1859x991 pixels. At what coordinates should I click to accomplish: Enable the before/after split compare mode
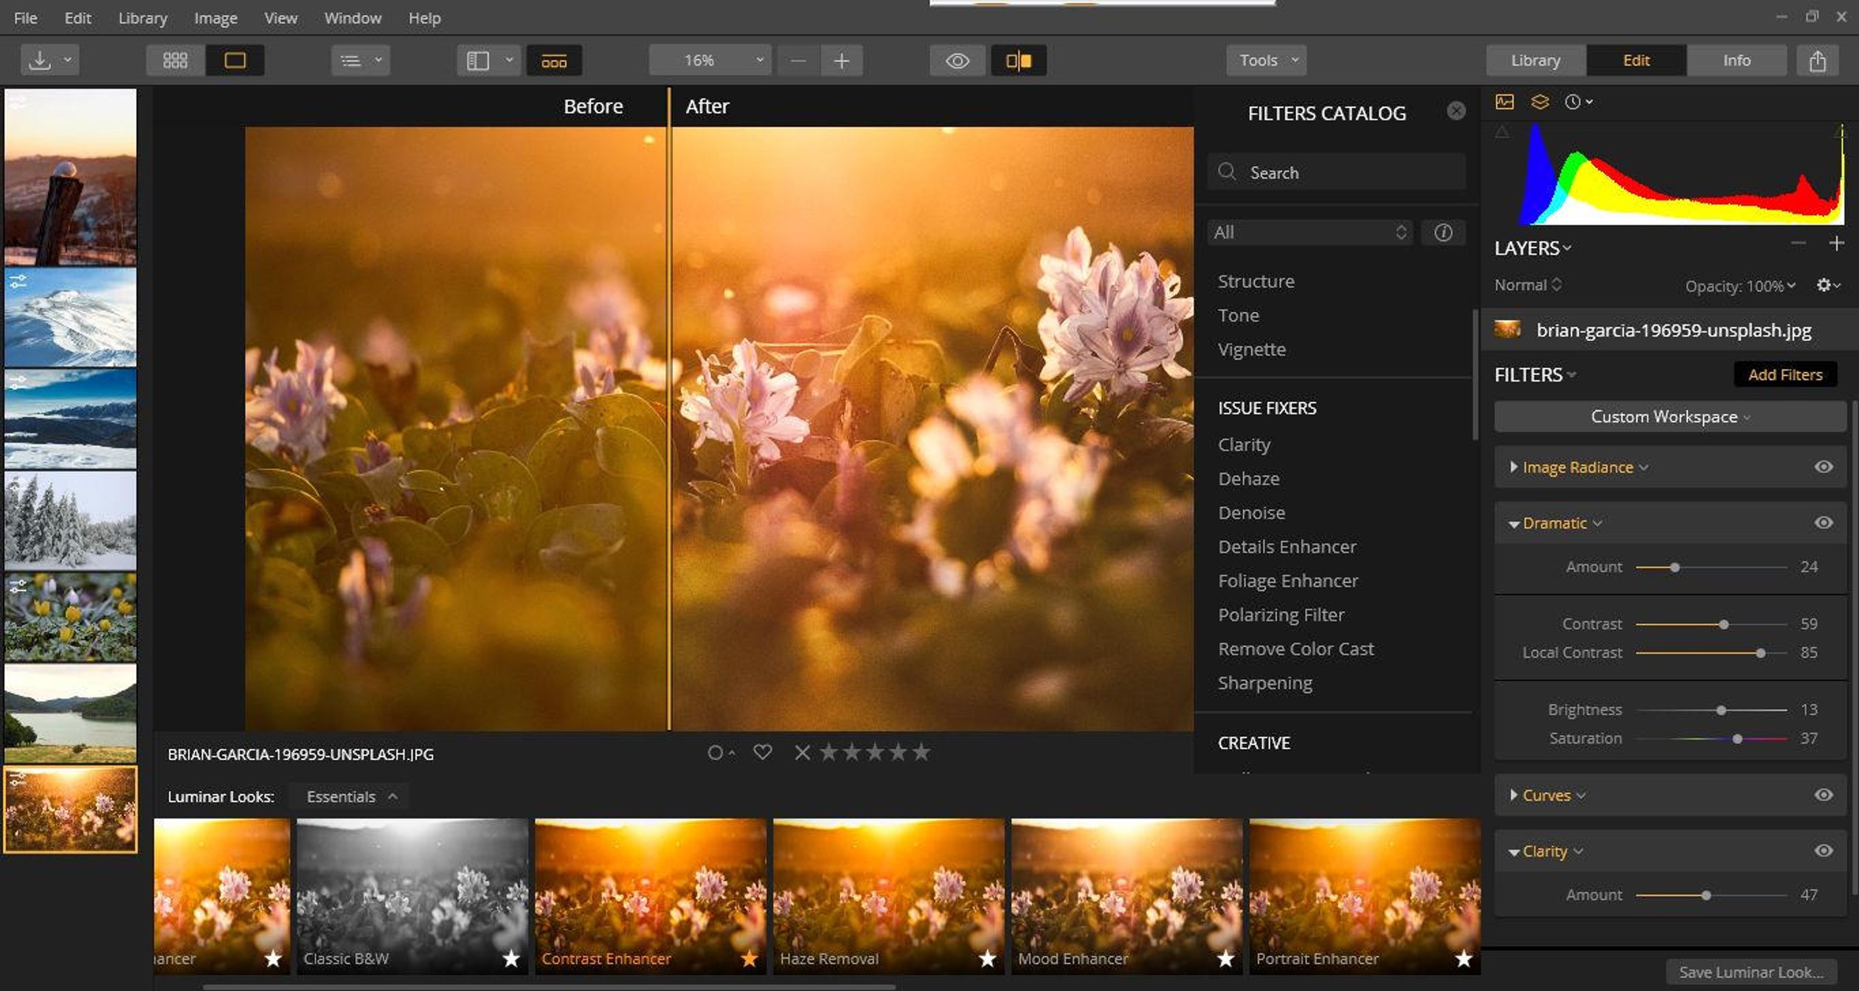[1018, 61]
